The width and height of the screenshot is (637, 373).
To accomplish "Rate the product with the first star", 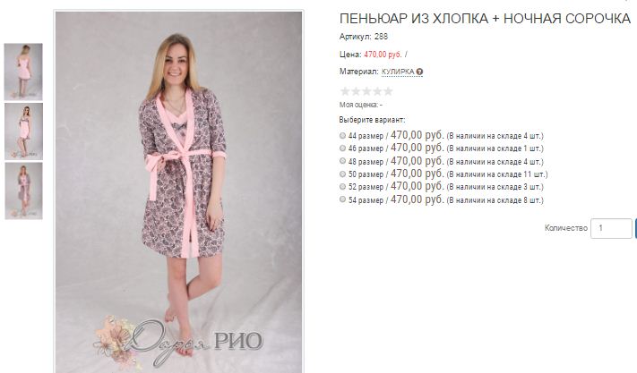I will [345, 91].
